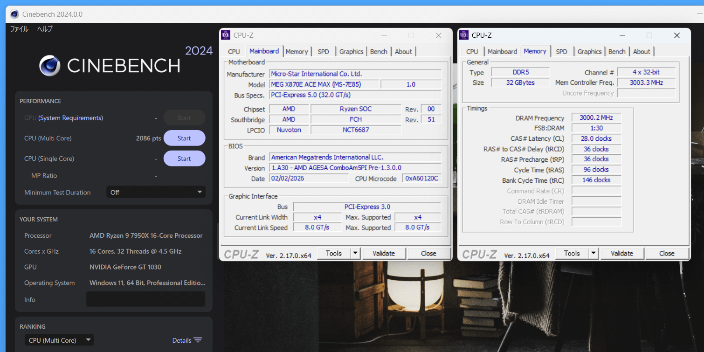Image resolution: width=704 pixels, height=352 pixels.
Task: Expand the Minimum Test Duration dropdown
Action: [156, 192]
